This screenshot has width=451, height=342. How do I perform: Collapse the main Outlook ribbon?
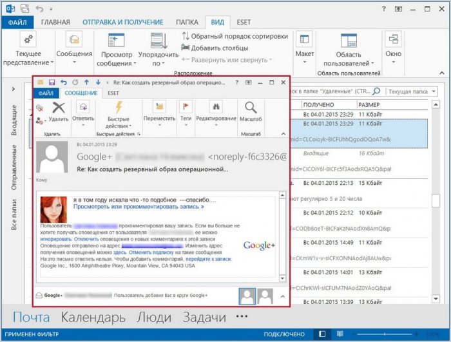[x=442, y=73]
